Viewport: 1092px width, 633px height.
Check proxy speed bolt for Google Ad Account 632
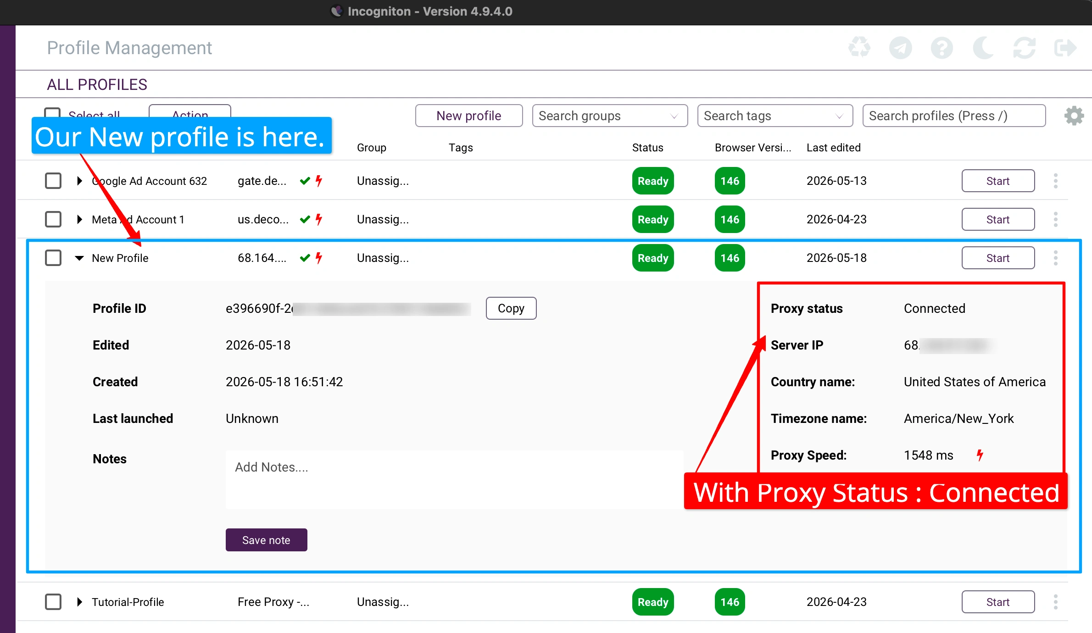click(319, 181)
